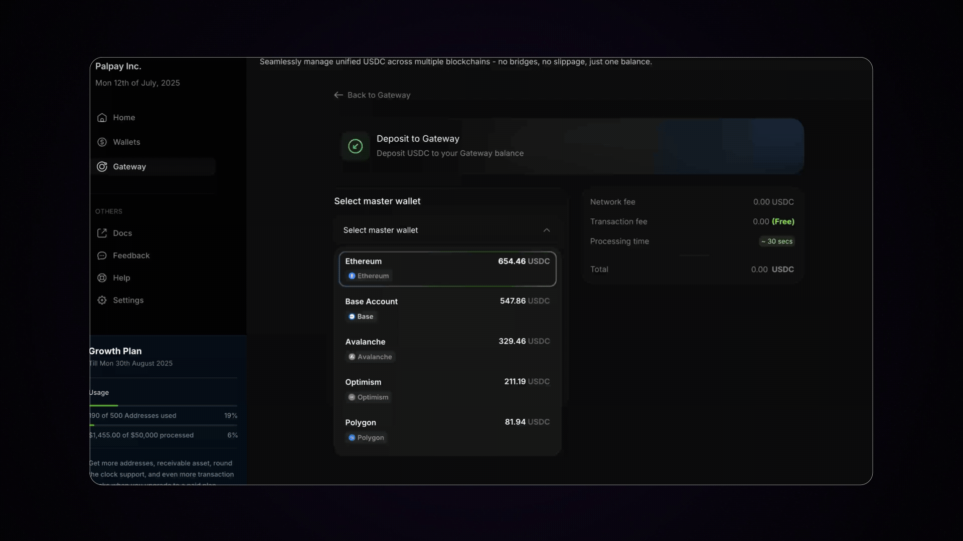Image resolution: width=963 pixels, height=541 pixels.
Task: Click the Addresses used progress bar
Action: (x=164, y=405)
